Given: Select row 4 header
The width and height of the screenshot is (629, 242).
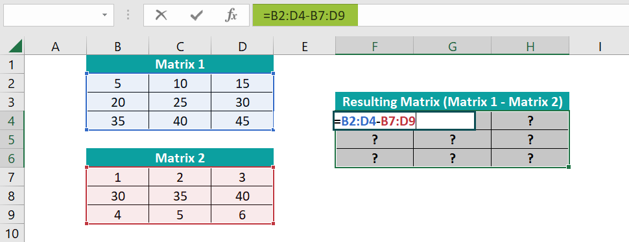Looking at the screenshot, I should coord(12,121).
